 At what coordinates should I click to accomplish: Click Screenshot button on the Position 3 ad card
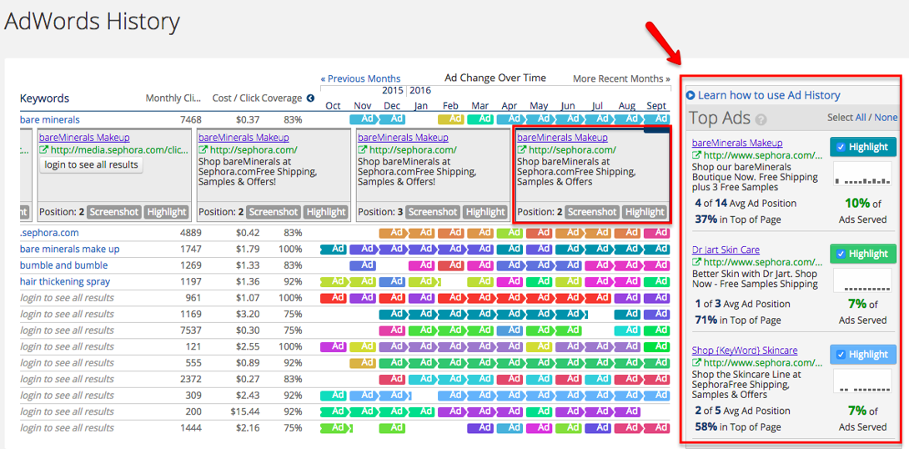coord(432,212)
